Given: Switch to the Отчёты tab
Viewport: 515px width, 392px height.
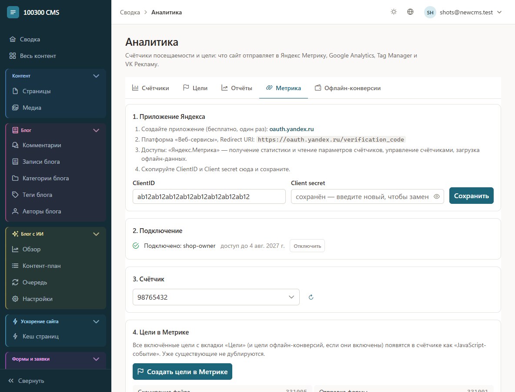Looking at the screenshot, I should [237, 88].
